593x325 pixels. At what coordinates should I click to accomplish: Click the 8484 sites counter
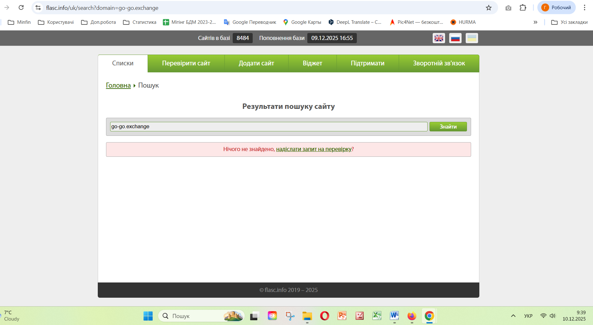(x=243, y=38)
